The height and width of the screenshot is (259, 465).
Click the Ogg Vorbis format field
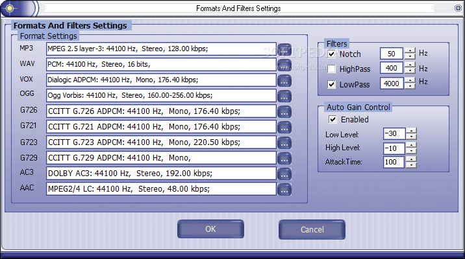pos(161,95)
